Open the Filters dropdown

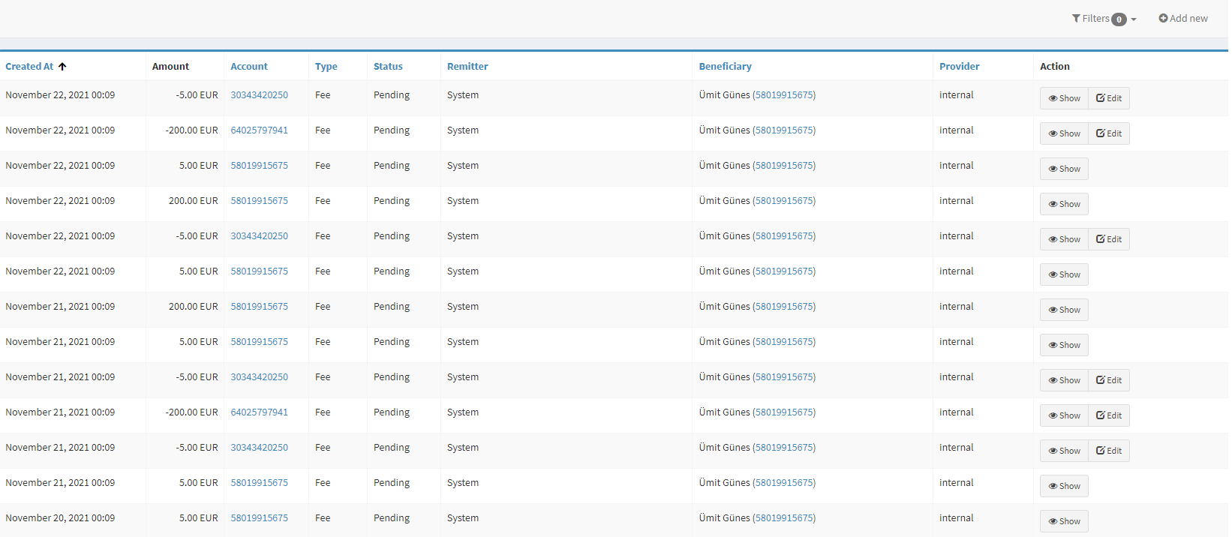point(1103,19)
